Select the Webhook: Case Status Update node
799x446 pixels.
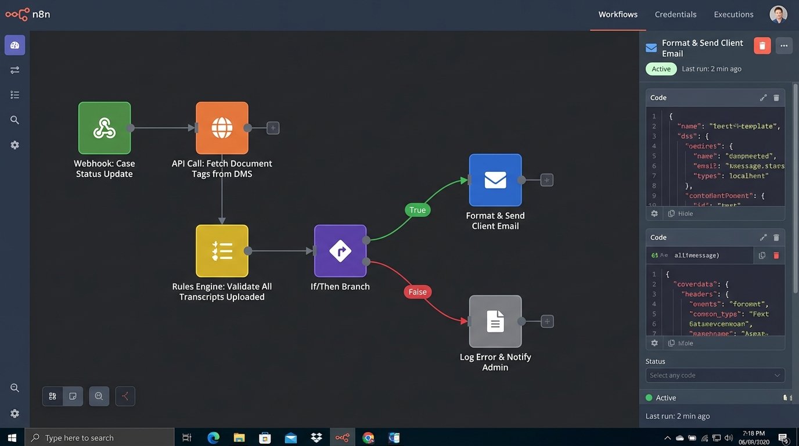(105, 128)
